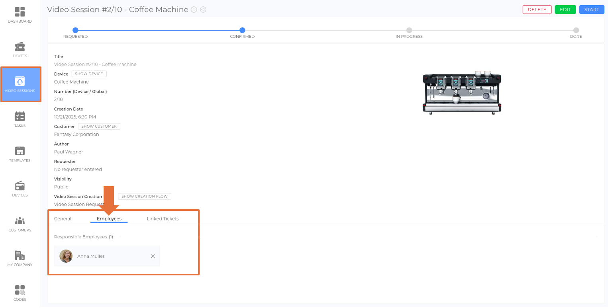Image resolution: width=608 pixels, height=308 pixels.
Task: Select the Video Sessions sidebar icon
Action: pyautogui.click(x=20, y=84)
